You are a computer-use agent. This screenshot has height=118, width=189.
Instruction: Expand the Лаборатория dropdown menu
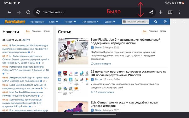(90, 22)
